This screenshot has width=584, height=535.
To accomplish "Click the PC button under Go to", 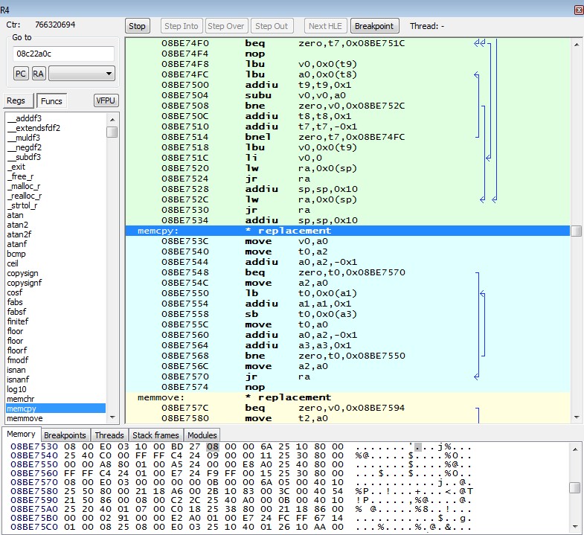I will point(21,74).
